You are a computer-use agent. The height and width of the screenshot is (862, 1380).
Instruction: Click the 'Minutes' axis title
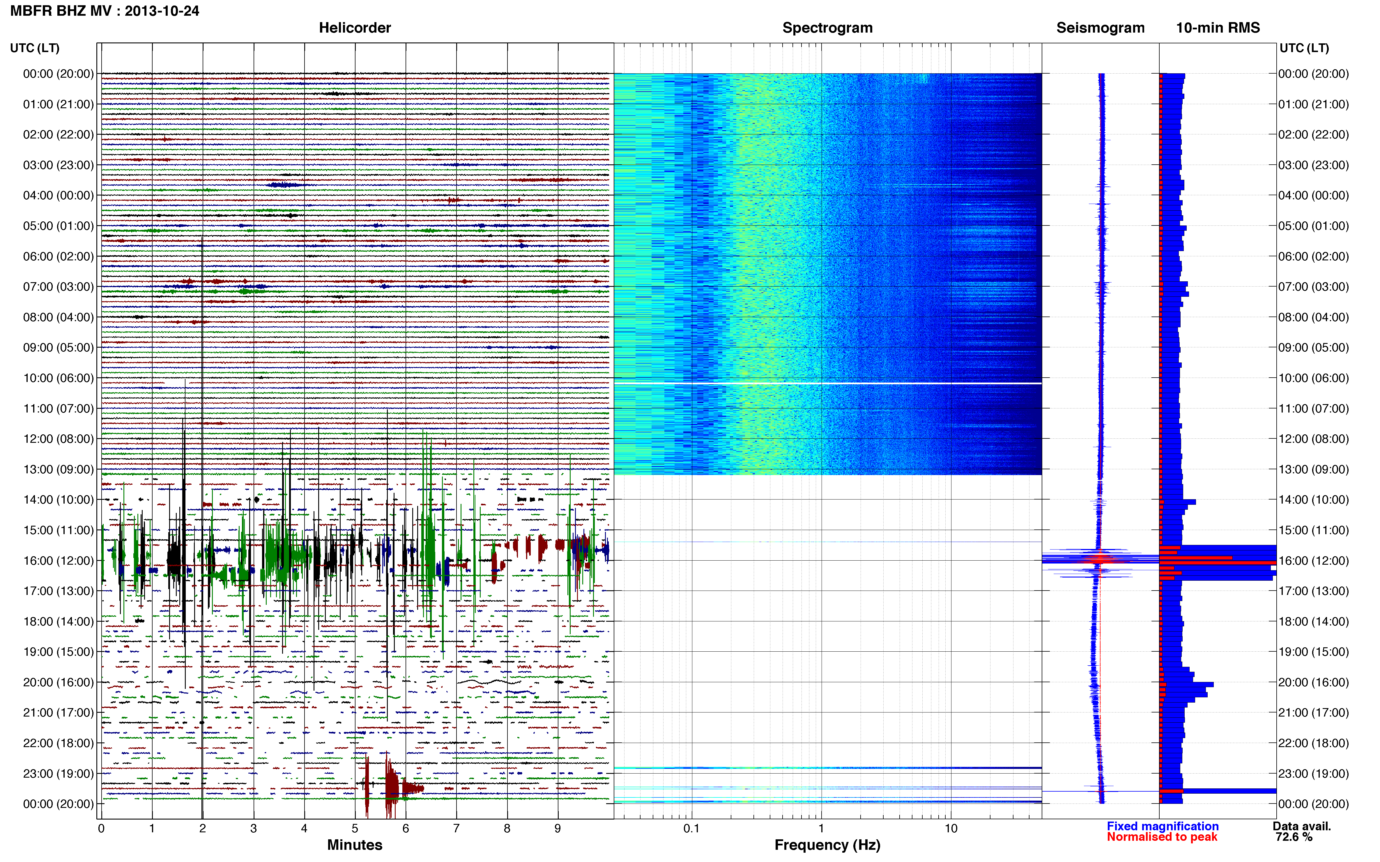tap(355, 845)
